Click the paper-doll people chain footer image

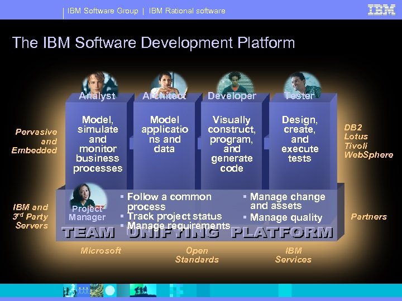pyautogui.click(x=83, y=291)
